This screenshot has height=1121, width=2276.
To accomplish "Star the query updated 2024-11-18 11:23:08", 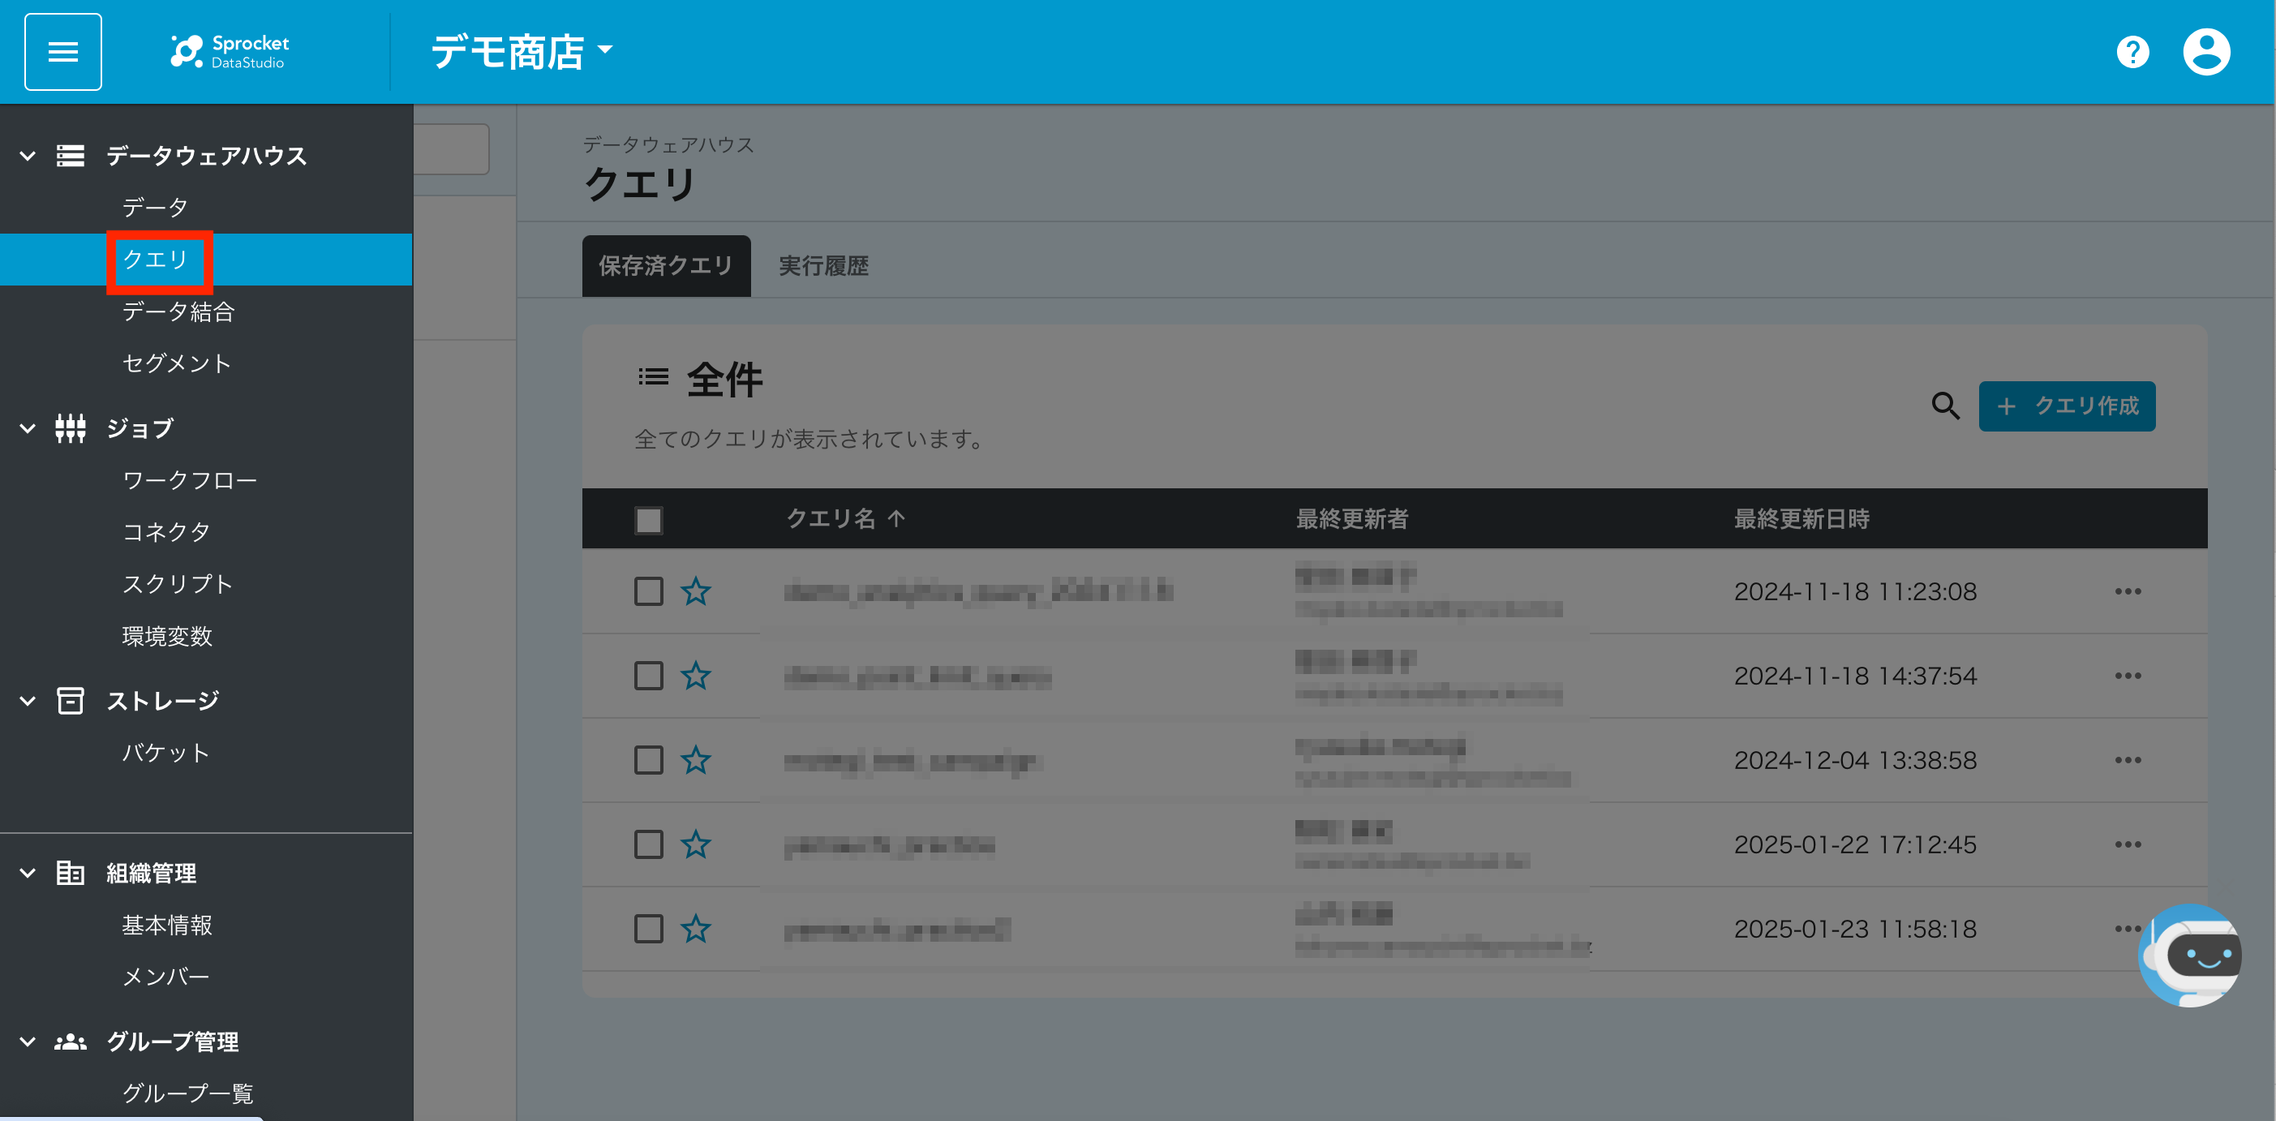I will pyautogui.click(x=696, y=592).
